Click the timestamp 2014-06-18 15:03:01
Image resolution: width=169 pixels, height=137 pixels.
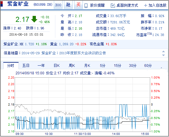click(x=26, y=34)
